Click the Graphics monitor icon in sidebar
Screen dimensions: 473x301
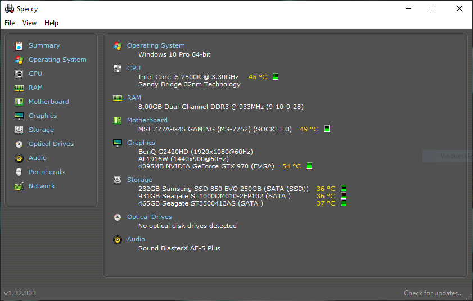coord(19,116)
